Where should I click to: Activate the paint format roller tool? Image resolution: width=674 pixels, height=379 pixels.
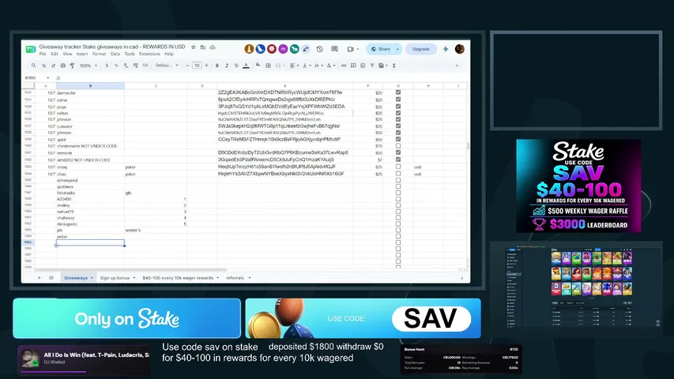coord(72,66)
